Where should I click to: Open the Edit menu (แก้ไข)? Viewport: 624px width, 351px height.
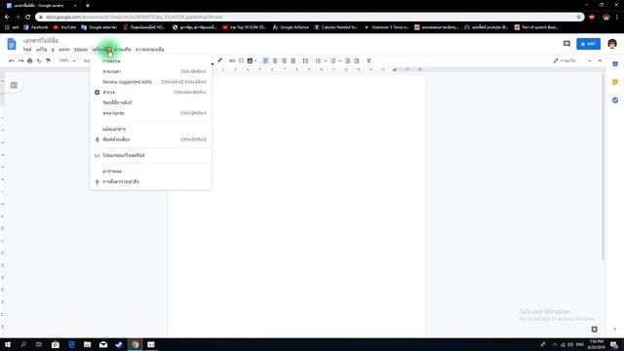click(x=41, y=50)
